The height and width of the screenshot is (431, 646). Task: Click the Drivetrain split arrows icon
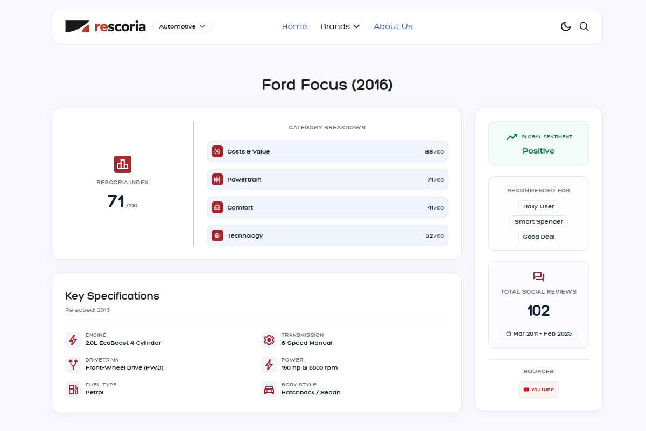(73, 365)
